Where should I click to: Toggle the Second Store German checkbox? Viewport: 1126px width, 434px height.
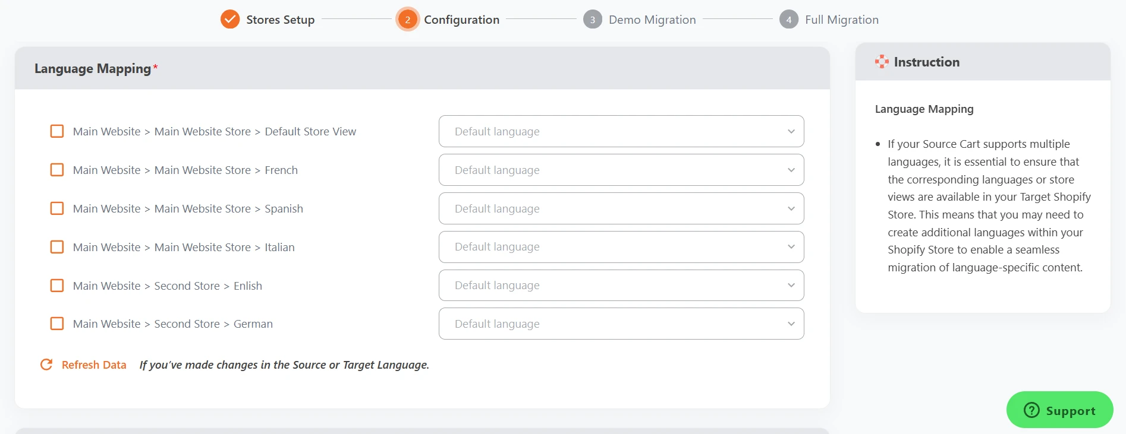[57, 324]
